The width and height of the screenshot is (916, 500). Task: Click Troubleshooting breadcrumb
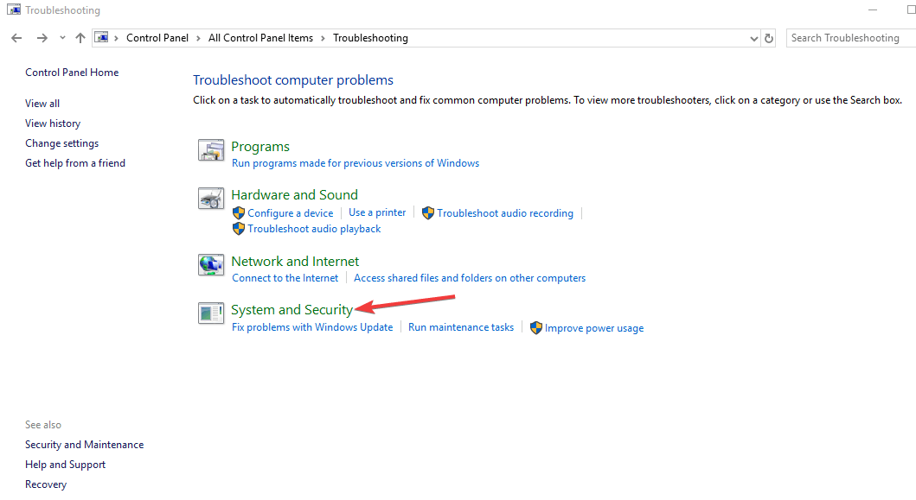[370, 38]
